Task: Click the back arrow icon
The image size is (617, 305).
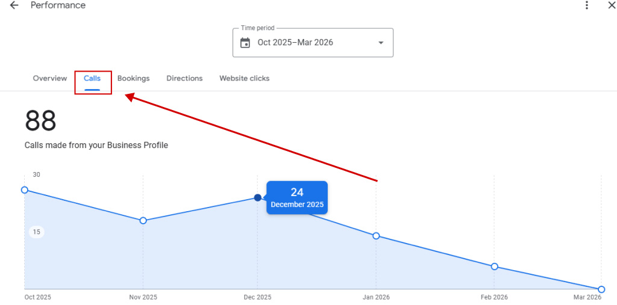Action: coord(14,5)
